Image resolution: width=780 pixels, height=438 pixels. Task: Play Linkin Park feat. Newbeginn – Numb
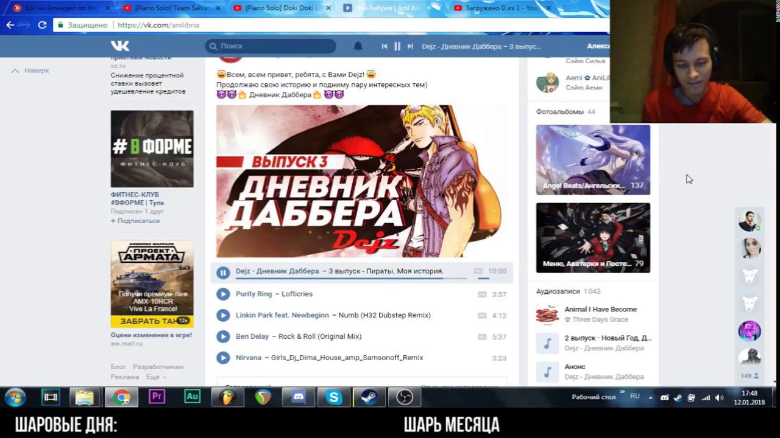point(223,315)
